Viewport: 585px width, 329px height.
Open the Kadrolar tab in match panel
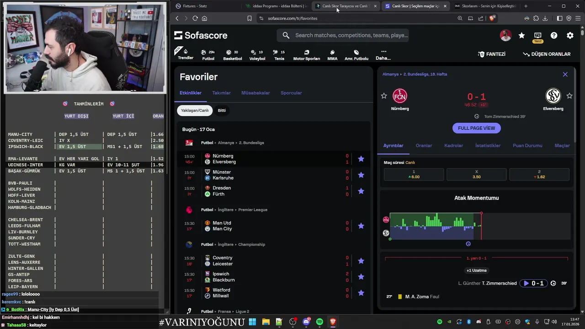(x=454, y=145)
